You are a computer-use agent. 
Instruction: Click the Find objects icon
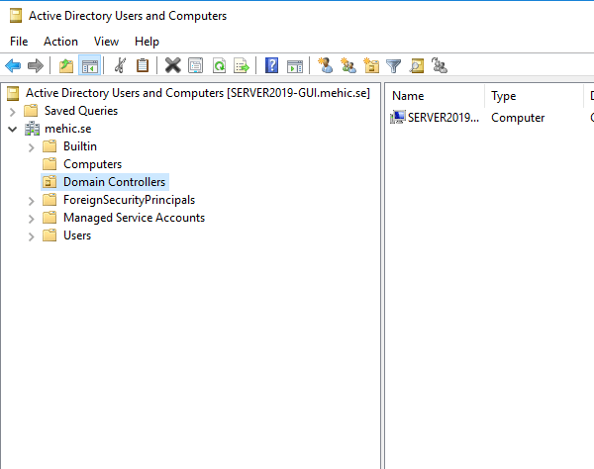click(417, 65)
